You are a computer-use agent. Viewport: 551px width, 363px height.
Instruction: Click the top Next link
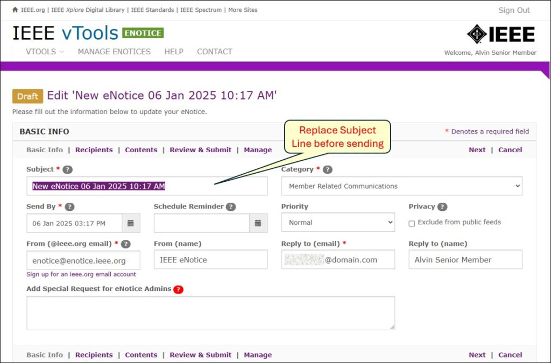point(477,150)
